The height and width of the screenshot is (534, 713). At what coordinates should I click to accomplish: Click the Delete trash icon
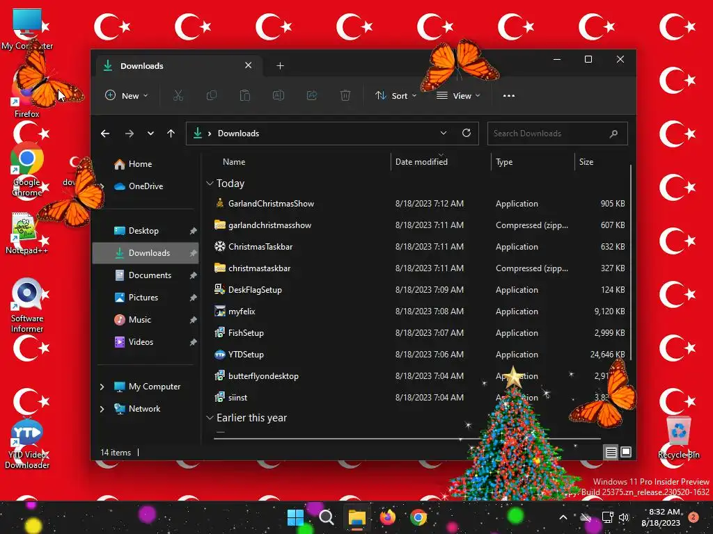click(x=345, y=96)
